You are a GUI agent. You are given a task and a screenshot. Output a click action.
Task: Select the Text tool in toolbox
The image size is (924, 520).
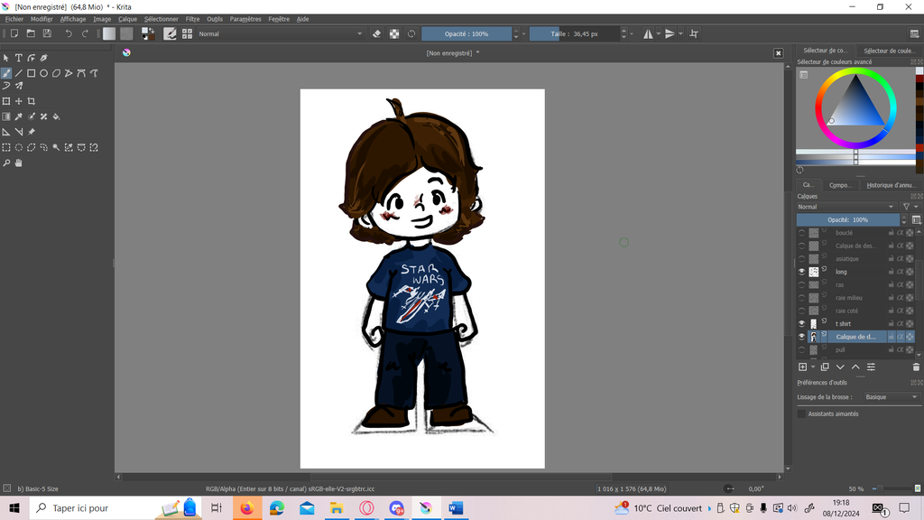(18, 58)
